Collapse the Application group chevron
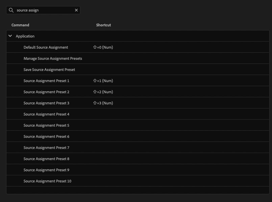 pyautogui.click(x=10, y=36)
